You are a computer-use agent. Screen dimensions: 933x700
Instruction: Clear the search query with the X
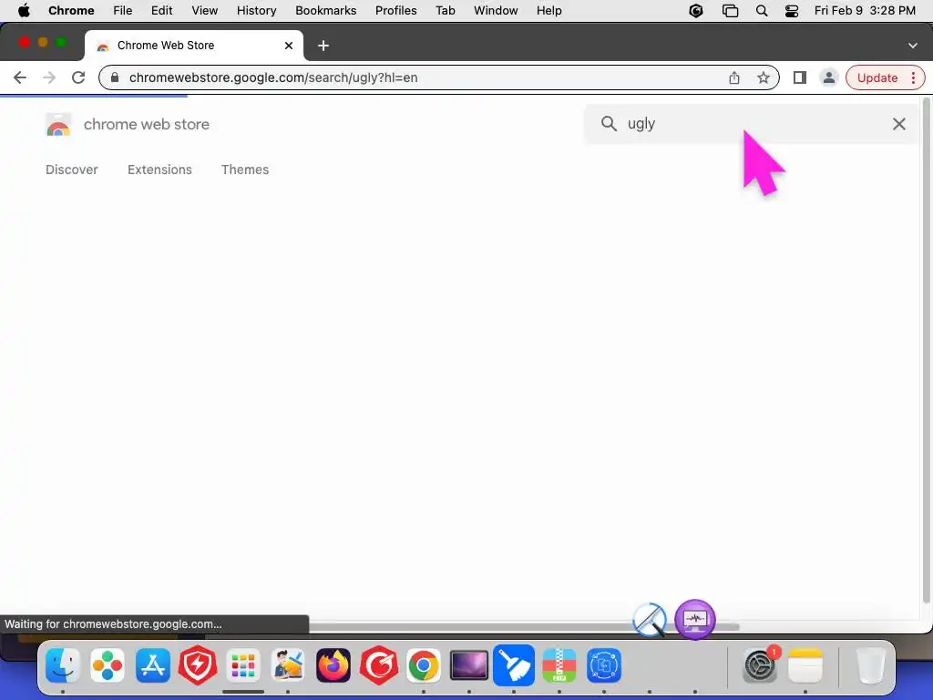click(899, 124)
